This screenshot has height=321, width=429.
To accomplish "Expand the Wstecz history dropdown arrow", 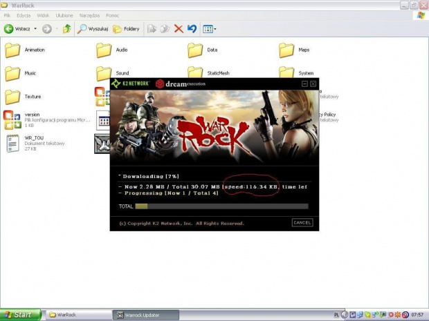I will (x=35, y=29).
